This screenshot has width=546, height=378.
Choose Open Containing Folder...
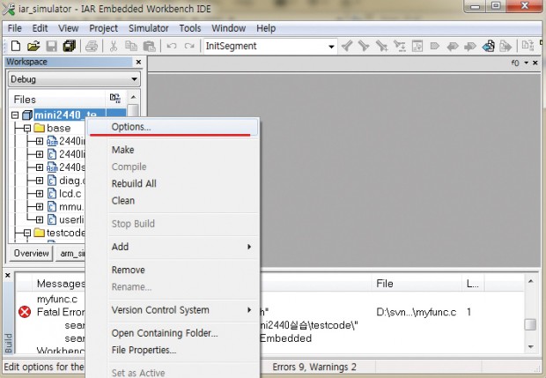pyautogui.click(x=173, y=333)
